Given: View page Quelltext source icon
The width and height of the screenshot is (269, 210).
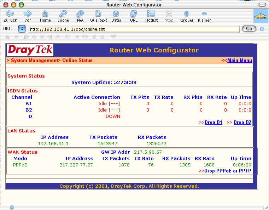Looking at the screenshot, I should [98, 13].
